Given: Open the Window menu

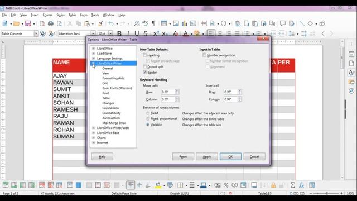Looking at the screenshot, I should 108,15.
